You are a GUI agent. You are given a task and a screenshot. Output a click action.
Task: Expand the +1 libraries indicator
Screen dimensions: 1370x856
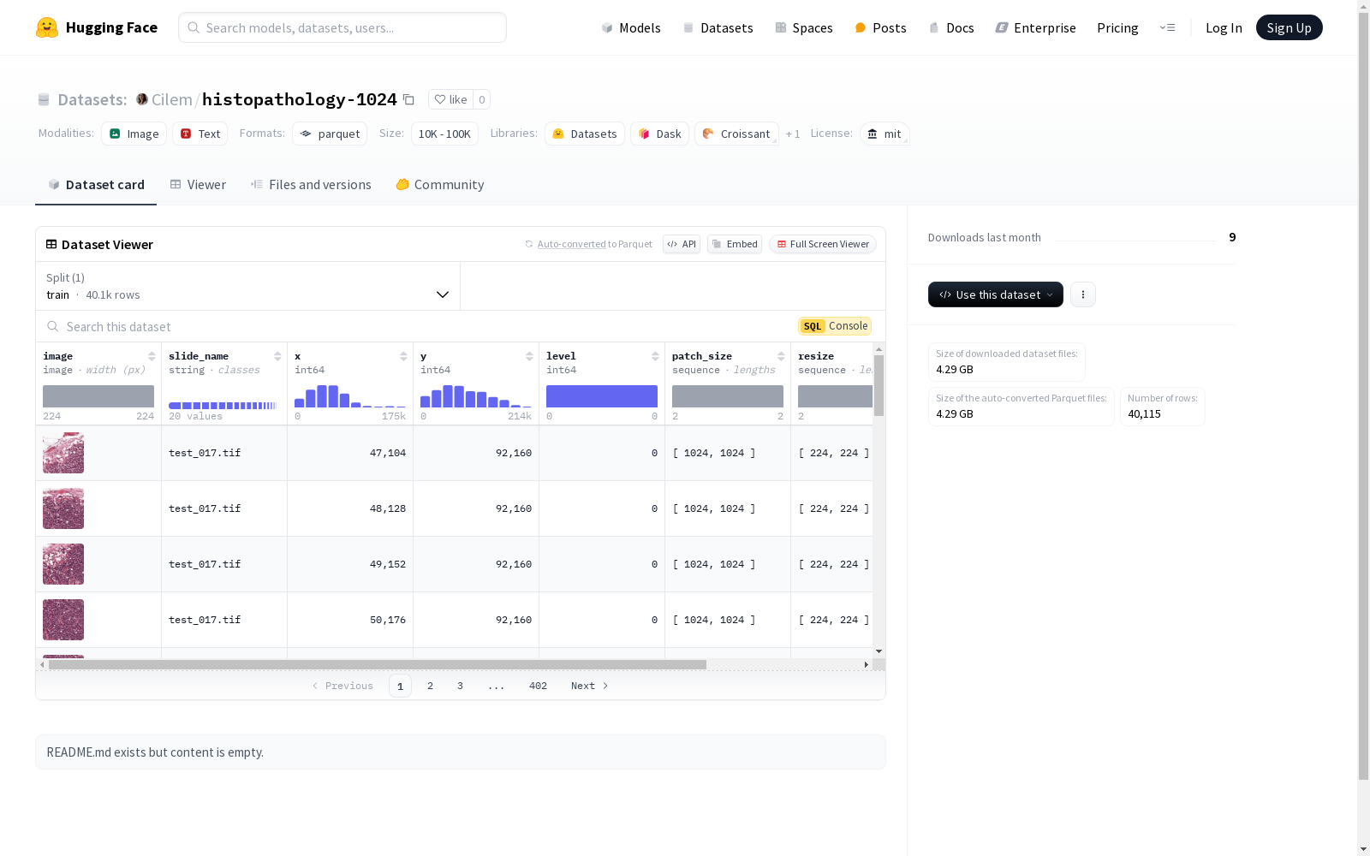click(793, 134)
